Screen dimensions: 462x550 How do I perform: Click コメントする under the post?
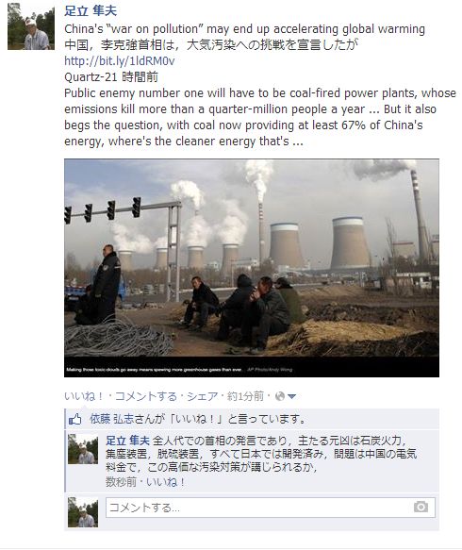146,396
